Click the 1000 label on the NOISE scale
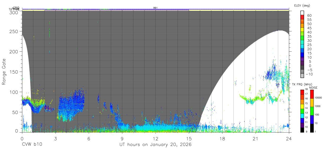 (x=317, y=106)
